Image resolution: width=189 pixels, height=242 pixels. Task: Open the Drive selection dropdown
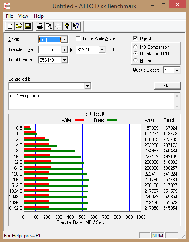click(64, 40)
